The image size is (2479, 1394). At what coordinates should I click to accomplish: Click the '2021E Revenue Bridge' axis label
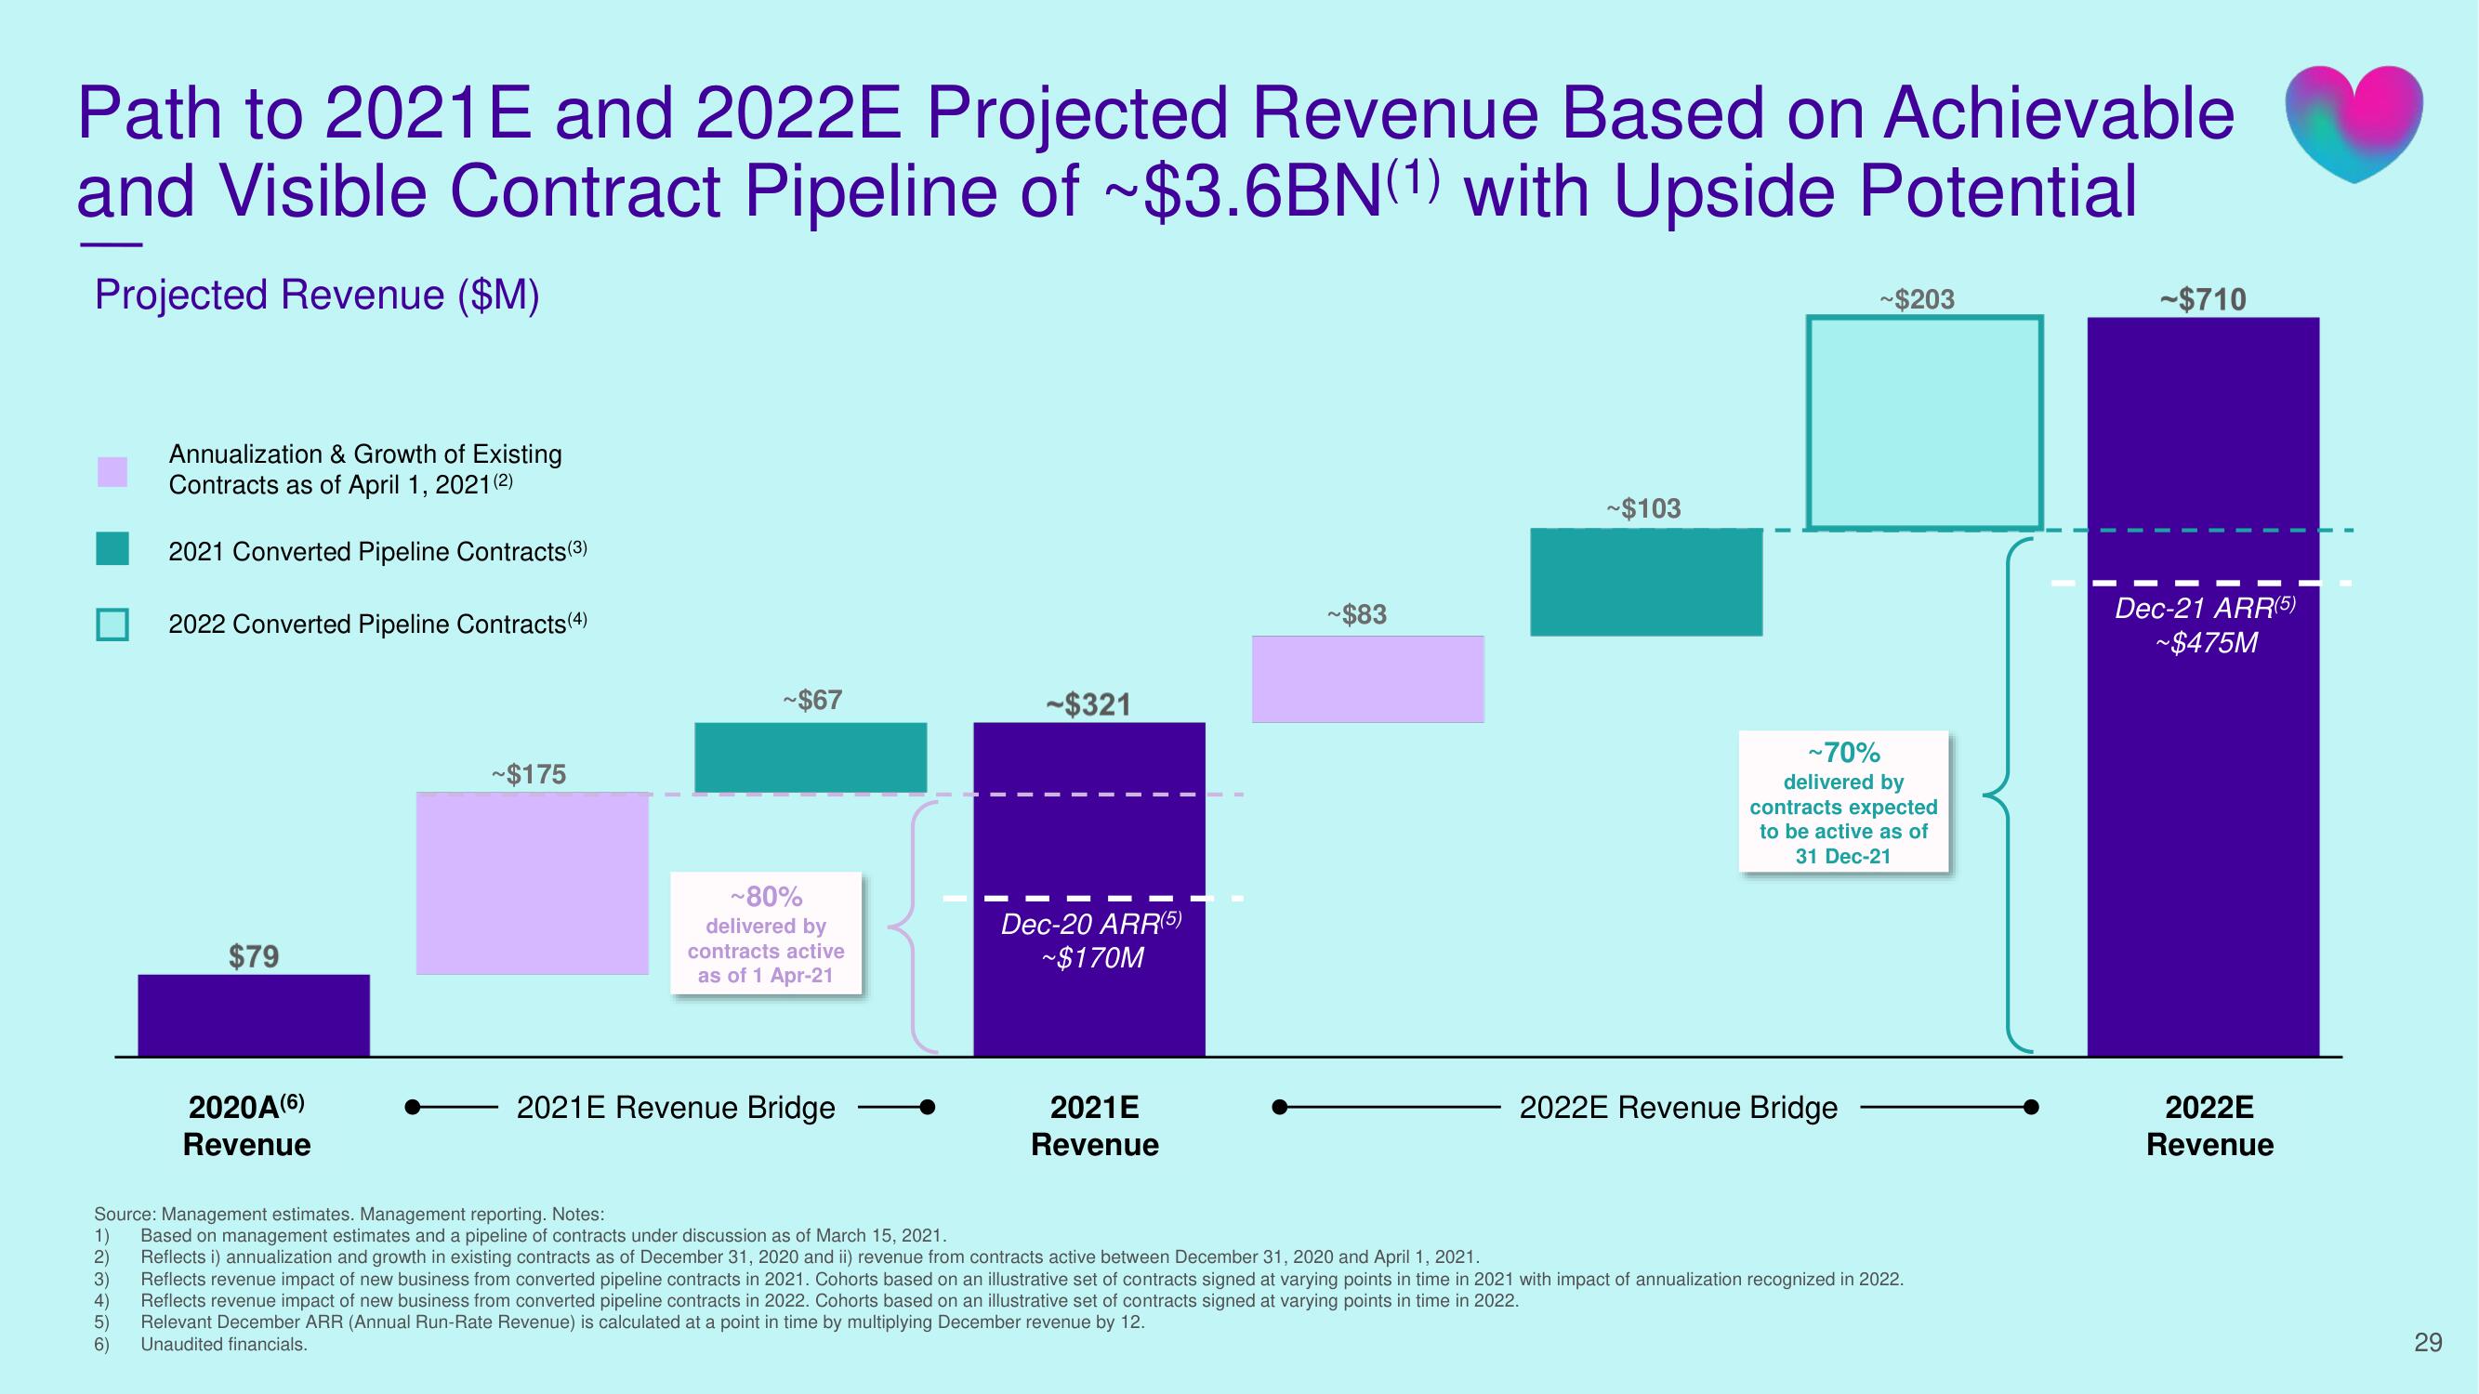(x=677, y=1108)
